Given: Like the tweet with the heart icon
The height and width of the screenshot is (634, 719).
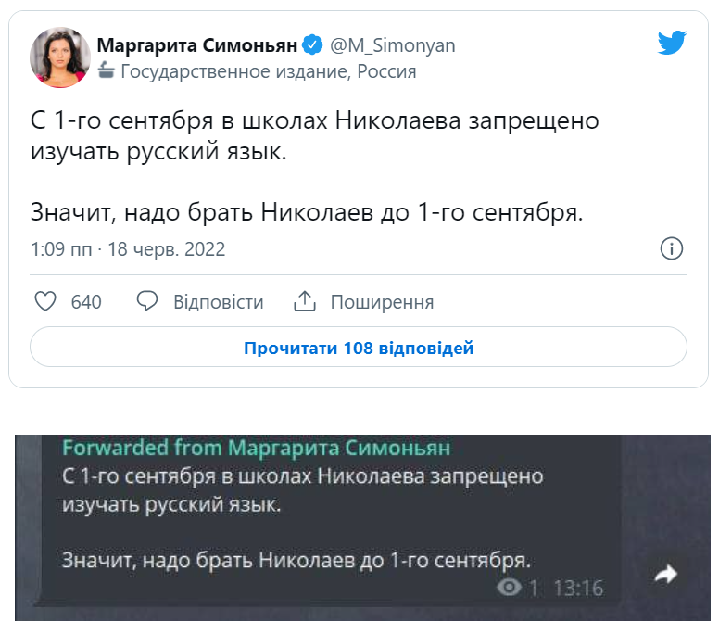Looking at the screenshot, I should tap(45, 302).
